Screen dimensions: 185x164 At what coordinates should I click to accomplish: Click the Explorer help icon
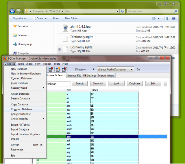pyautogui.click(x=173, y=18)
